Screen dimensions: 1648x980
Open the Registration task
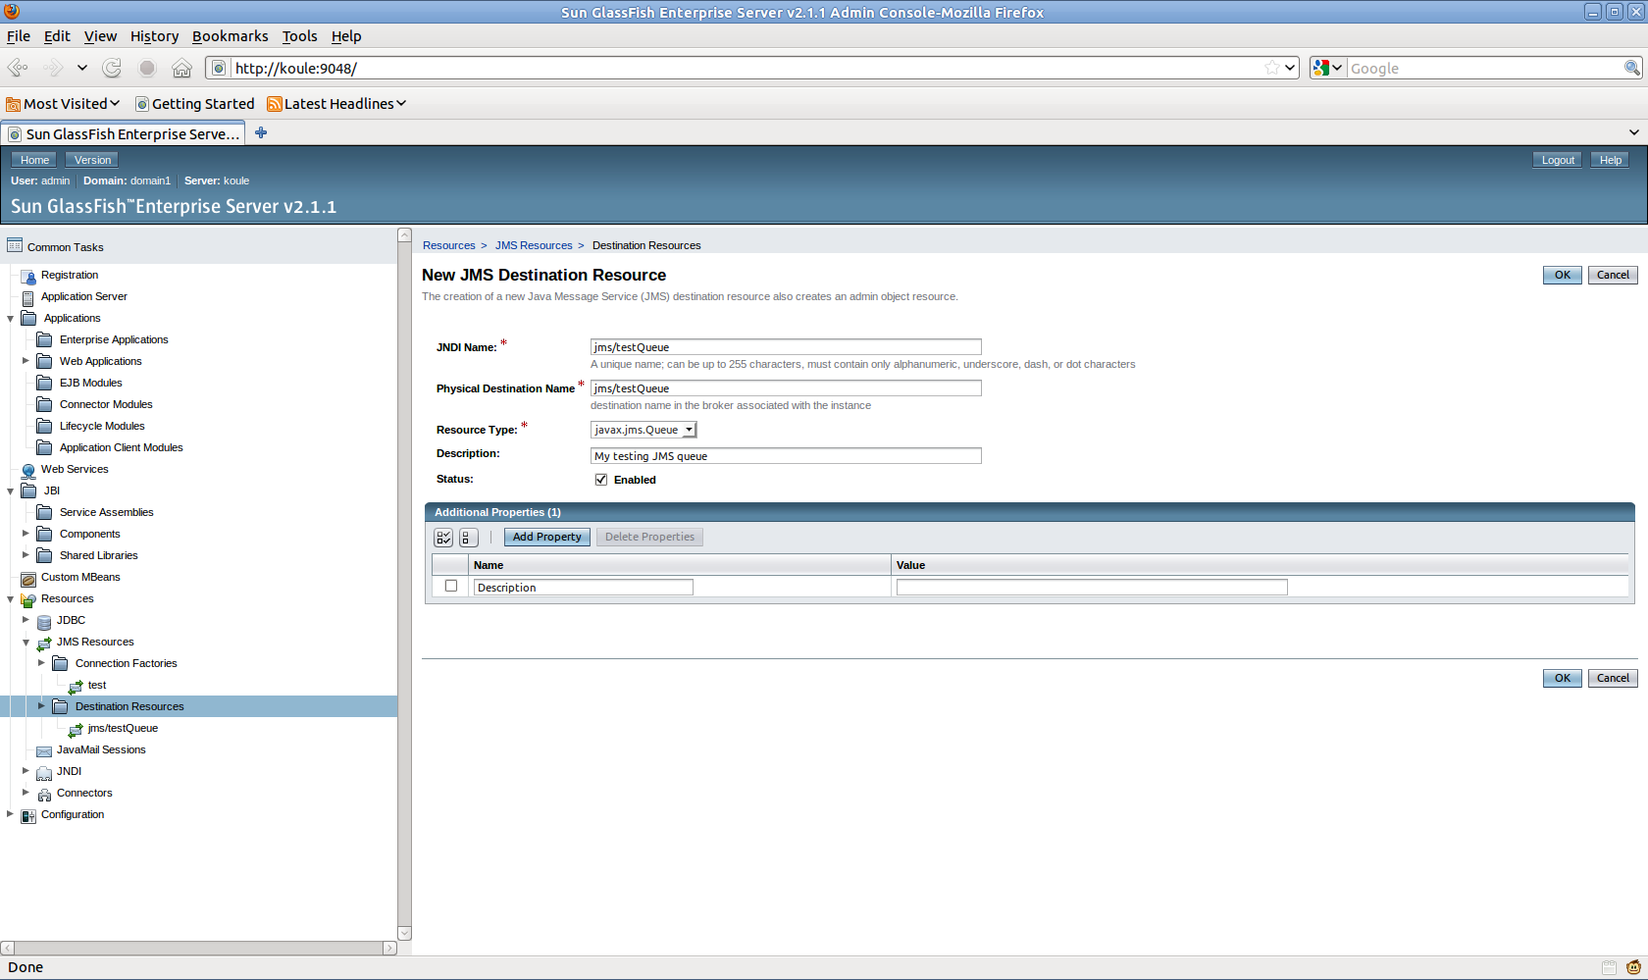point(69,275)
